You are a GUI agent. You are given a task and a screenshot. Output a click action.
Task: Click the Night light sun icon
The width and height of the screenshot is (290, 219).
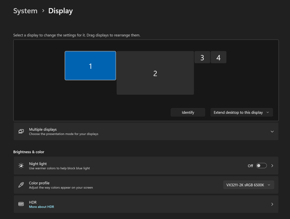[21, 166]
